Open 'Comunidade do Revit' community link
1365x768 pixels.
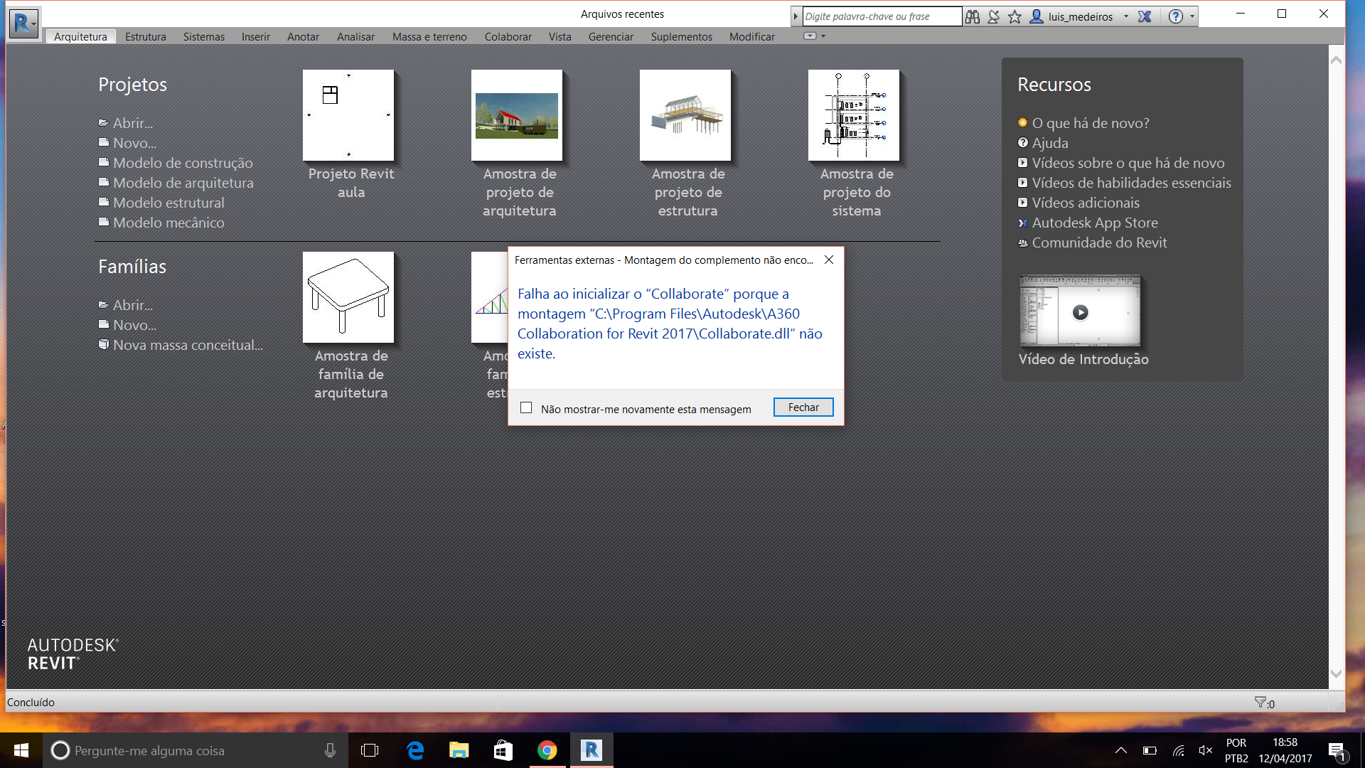(1098, 242)
